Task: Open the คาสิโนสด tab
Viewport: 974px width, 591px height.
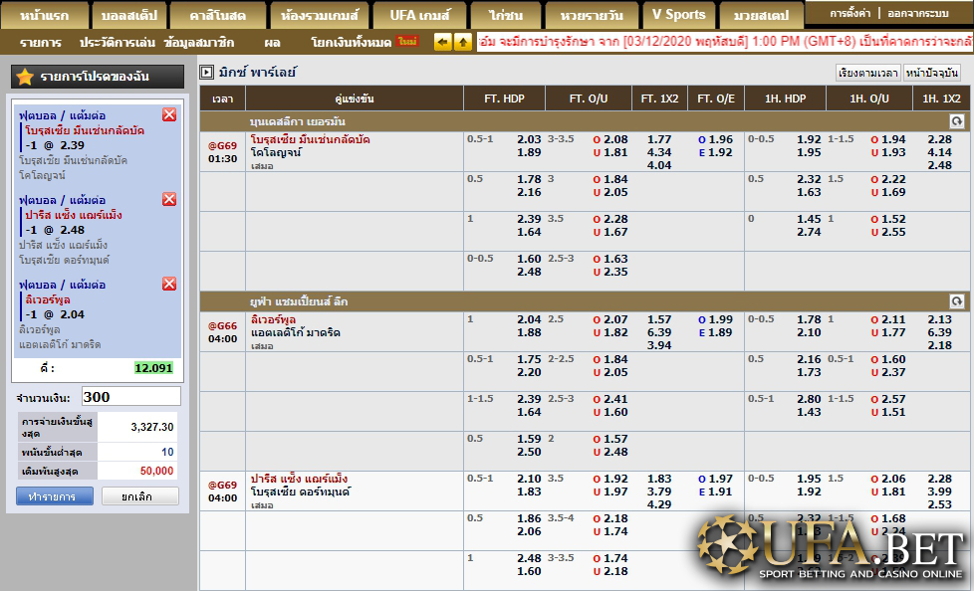Action: click(217, 15)
